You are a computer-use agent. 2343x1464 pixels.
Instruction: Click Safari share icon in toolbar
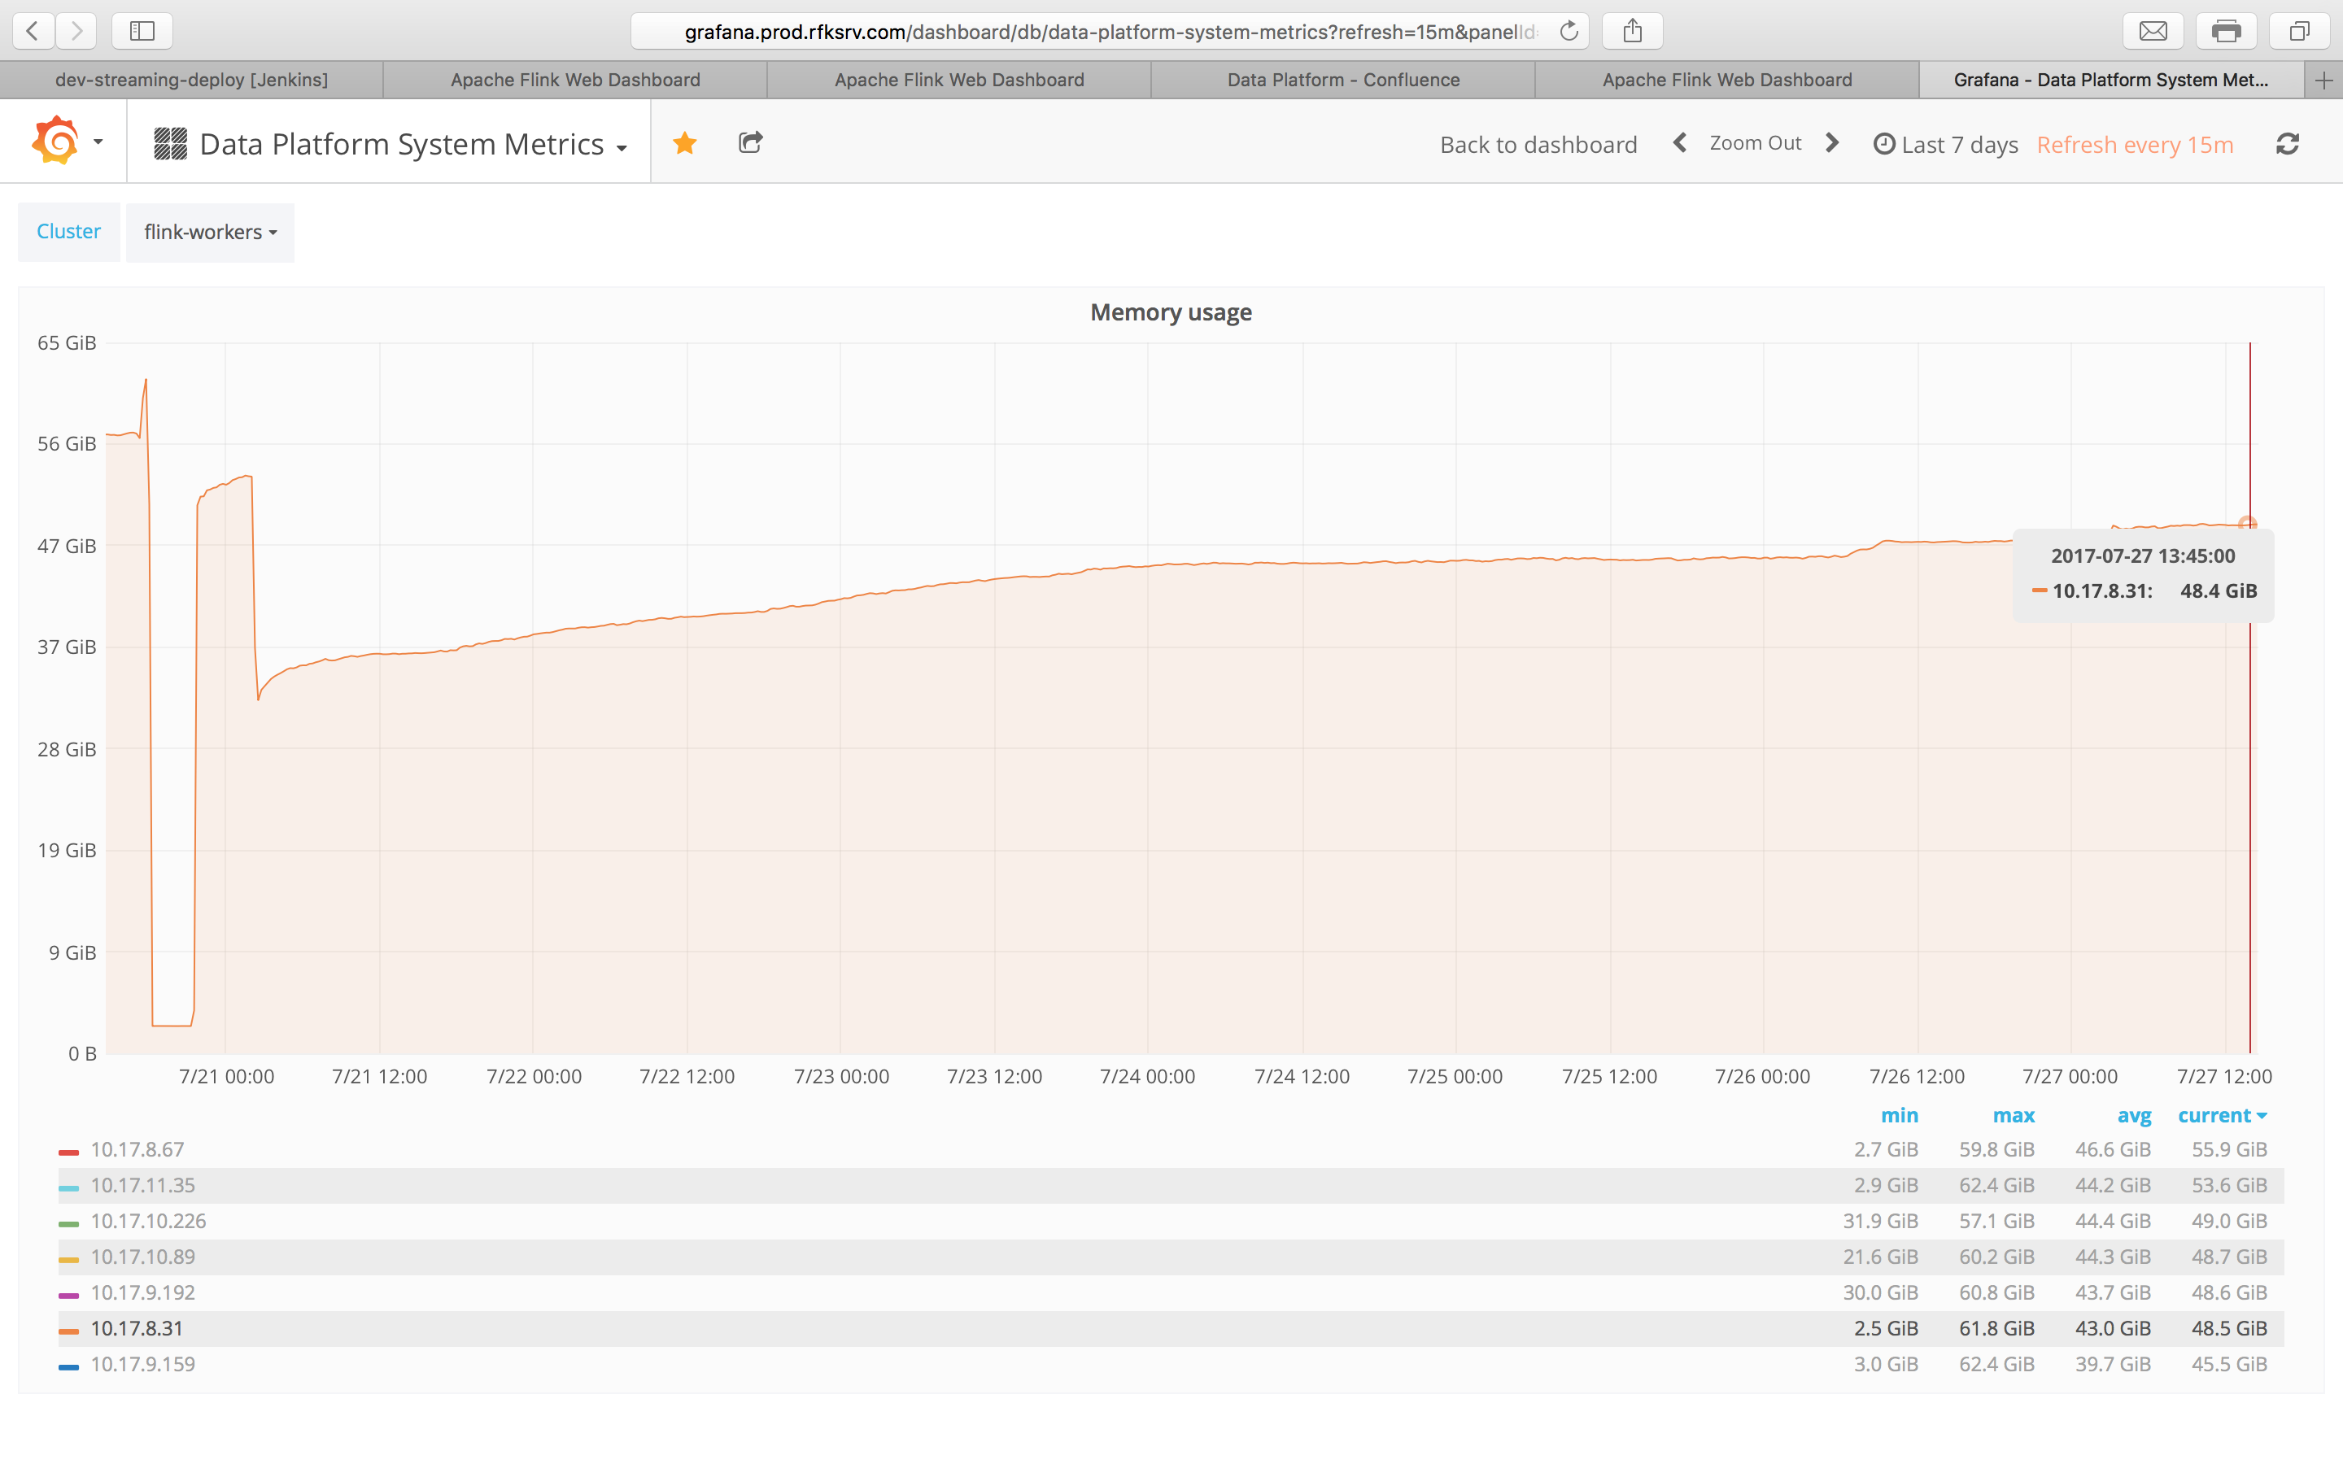point(1632,31)
